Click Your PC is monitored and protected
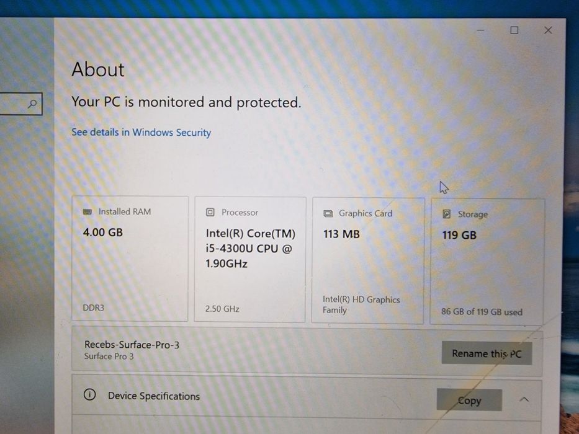 [186, 102]
